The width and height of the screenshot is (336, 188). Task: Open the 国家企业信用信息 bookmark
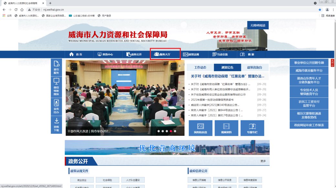tap(54, 15)
